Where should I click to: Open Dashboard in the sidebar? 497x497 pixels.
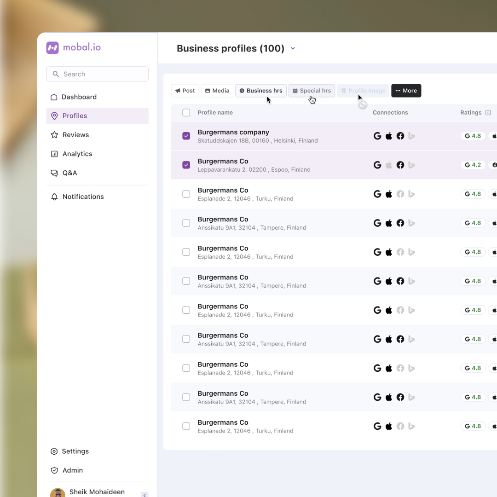[97, 97]
